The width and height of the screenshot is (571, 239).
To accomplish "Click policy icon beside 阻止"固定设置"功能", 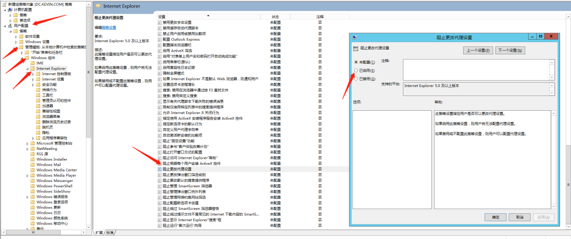I will (160, 140).
